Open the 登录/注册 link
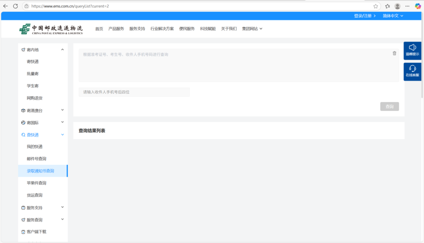The image size is (424, 243). (362, 16)
